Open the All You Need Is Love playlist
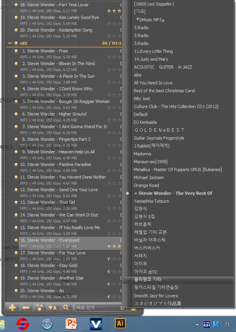 (153, 83)
